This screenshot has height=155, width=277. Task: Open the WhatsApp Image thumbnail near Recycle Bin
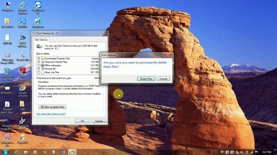tap(7, 59)
